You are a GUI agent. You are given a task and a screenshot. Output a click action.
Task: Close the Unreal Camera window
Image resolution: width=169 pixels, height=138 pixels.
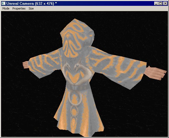pos(165,3)
